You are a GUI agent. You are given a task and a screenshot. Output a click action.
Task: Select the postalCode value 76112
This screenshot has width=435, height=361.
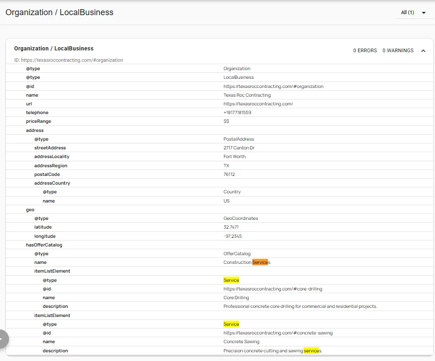229,174
